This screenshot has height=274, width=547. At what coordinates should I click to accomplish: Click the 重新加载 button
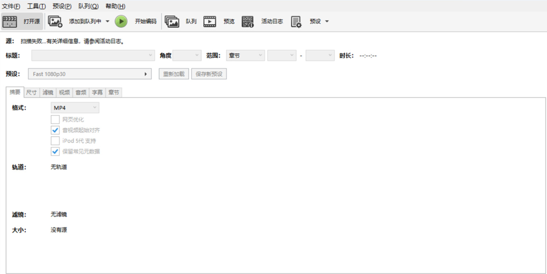tap(174, 74)
